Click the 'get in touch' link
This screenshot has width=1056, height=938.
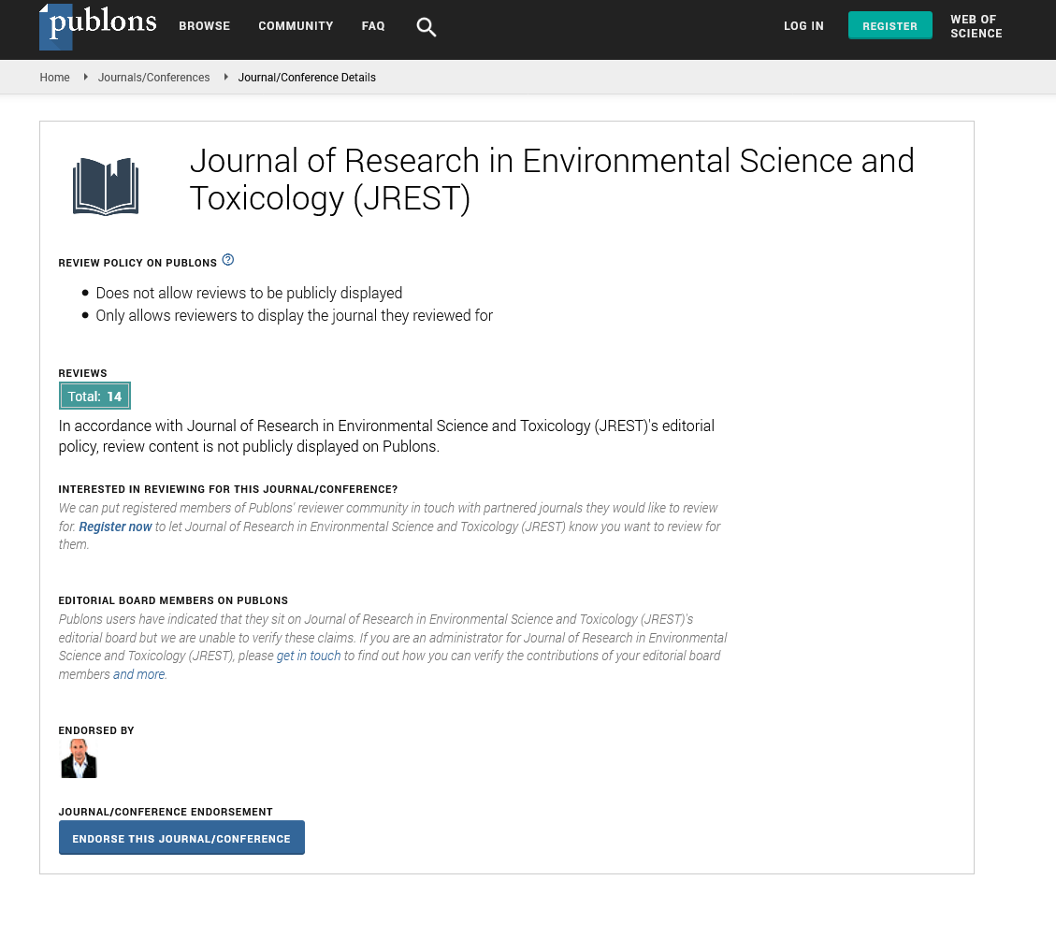(x=309, y=656)
